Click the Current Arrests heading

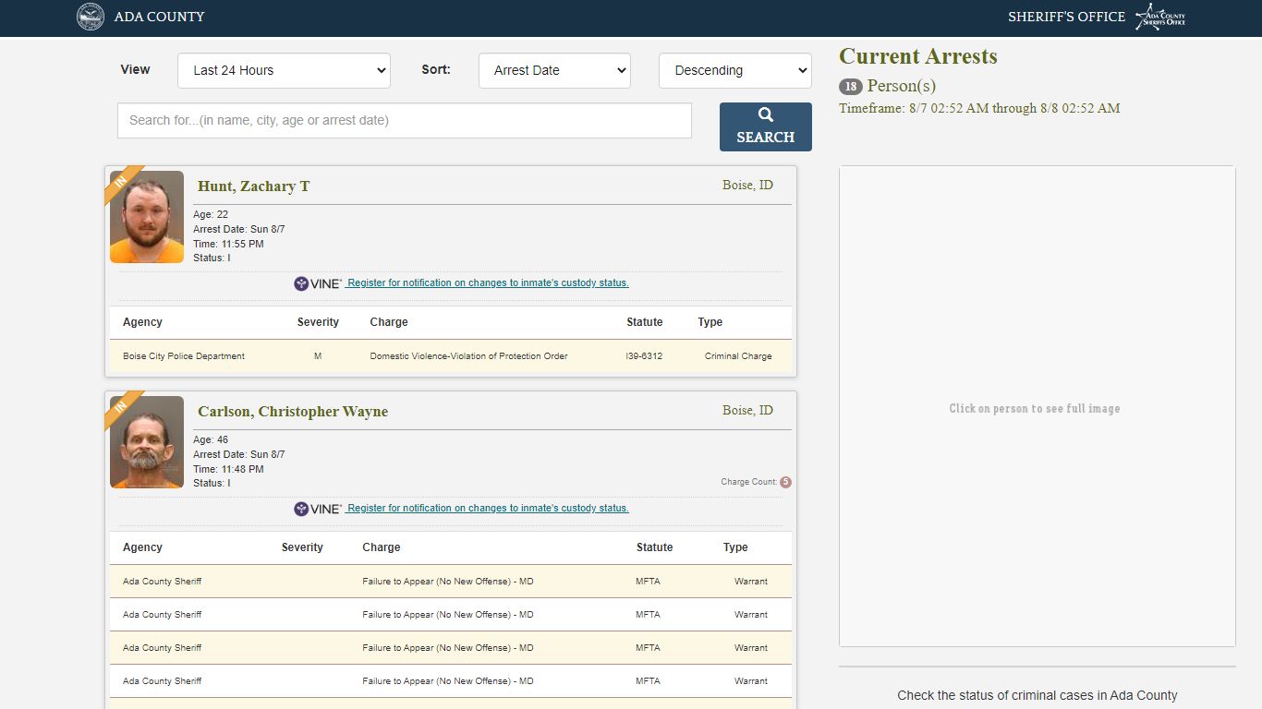click(x=918, y=56)
